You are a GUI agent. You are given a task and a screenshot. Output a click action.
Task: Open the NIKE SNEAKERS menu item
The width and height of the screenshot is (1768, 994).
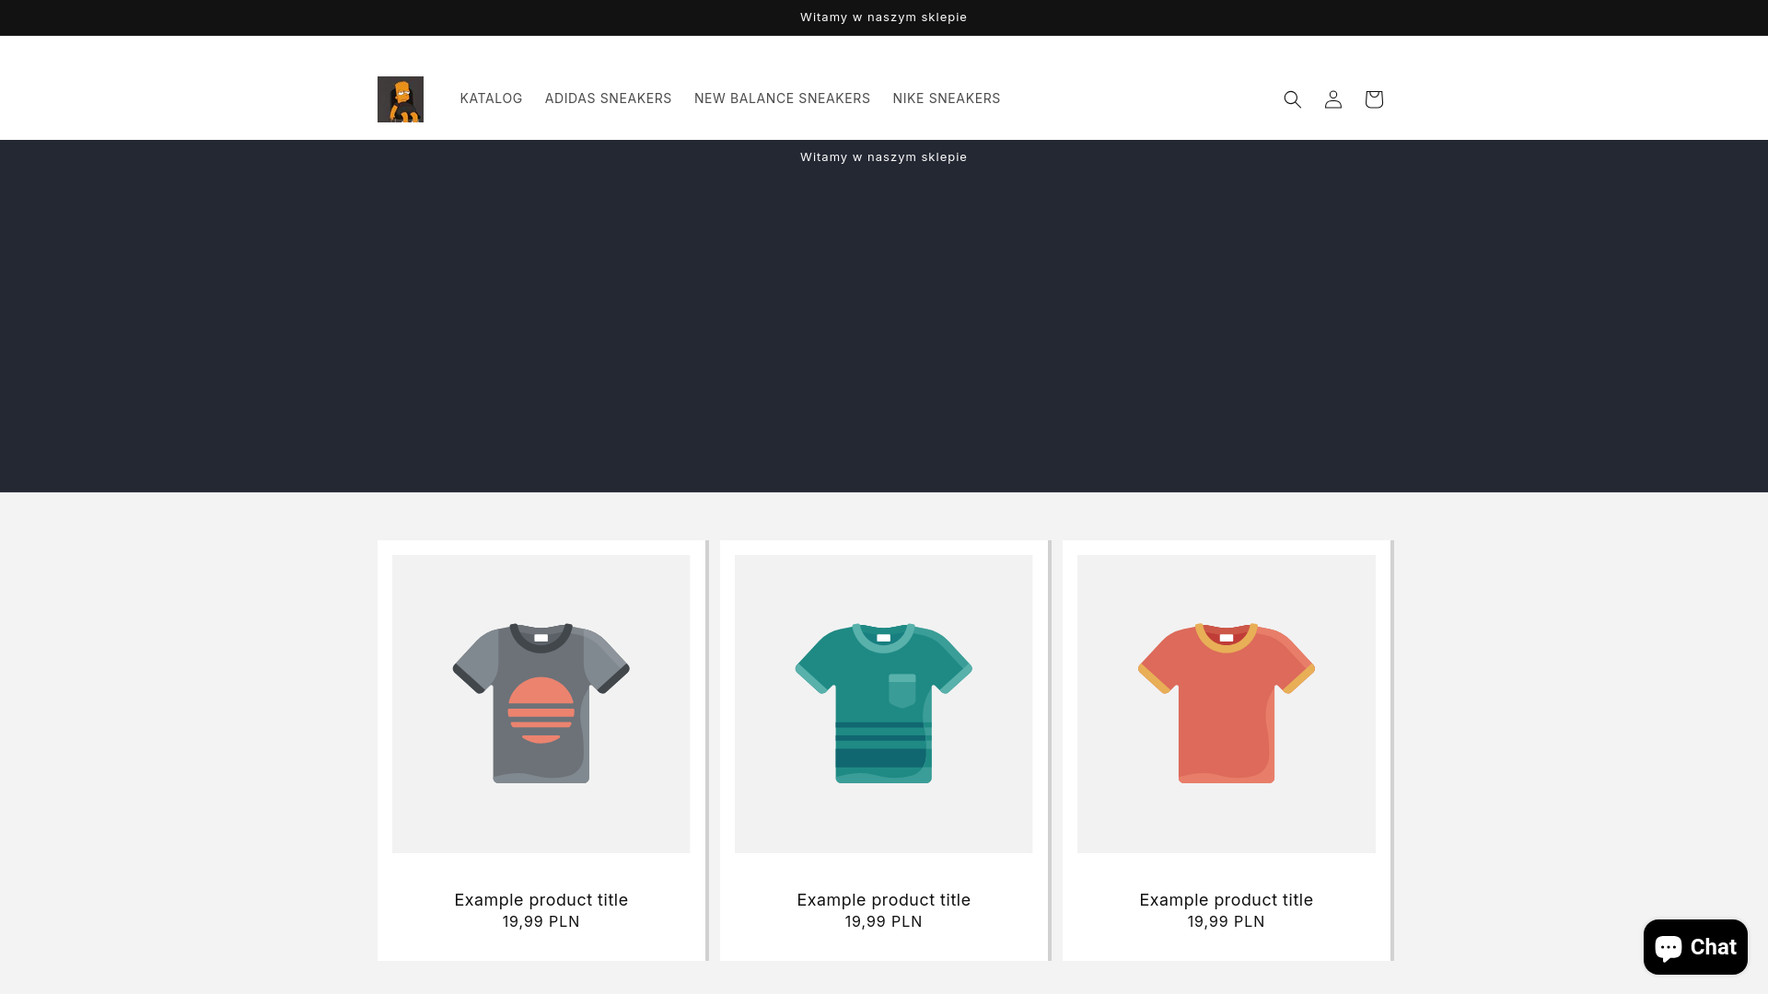tap(946, 98)
